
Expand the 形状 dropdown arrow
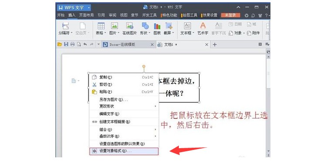[x=149, y=33]
